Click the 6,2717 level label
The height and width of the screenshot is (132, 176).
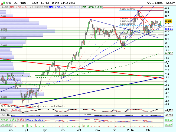coord(4,31)
